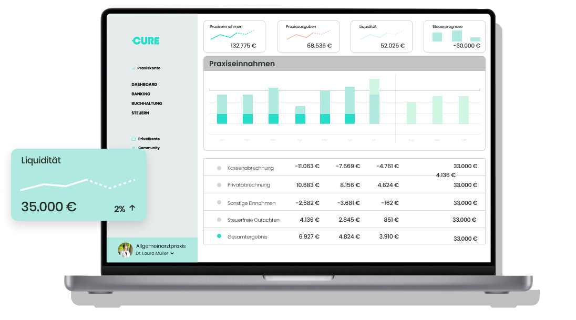The image size is (576, 320).
Task: Click the CURE logo in sidebar
Action: (x=146, y=41)
